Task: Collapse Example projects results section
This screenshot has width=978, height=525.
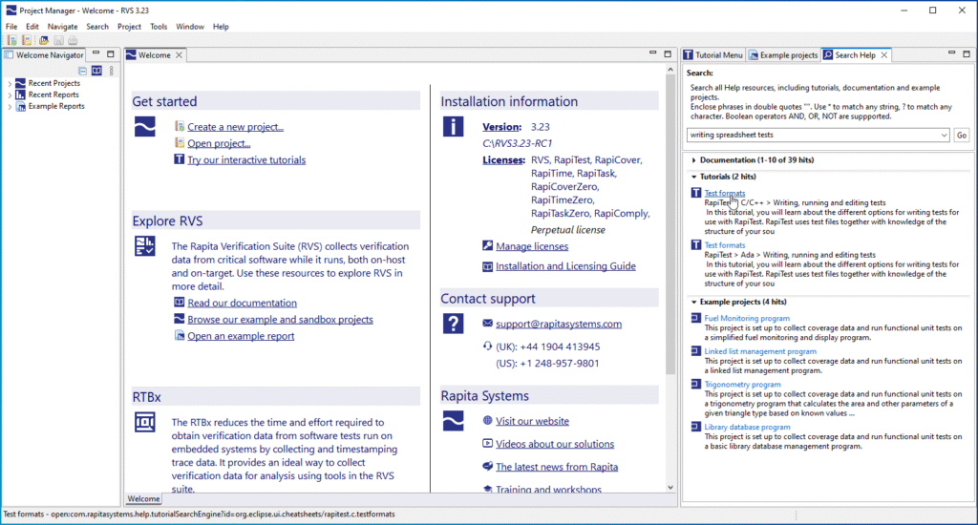Action: click(693, 302)
